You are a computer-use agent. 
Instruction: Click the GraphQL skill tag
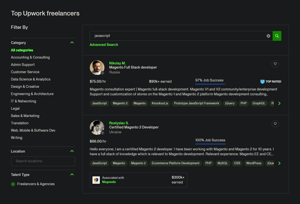259,103
